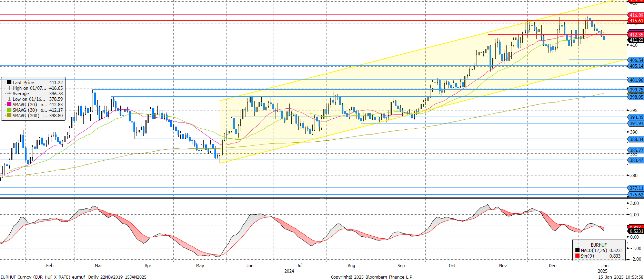Click the black Last Price color swatch
This screenshot has width=644, height=280.
[9, 82]
